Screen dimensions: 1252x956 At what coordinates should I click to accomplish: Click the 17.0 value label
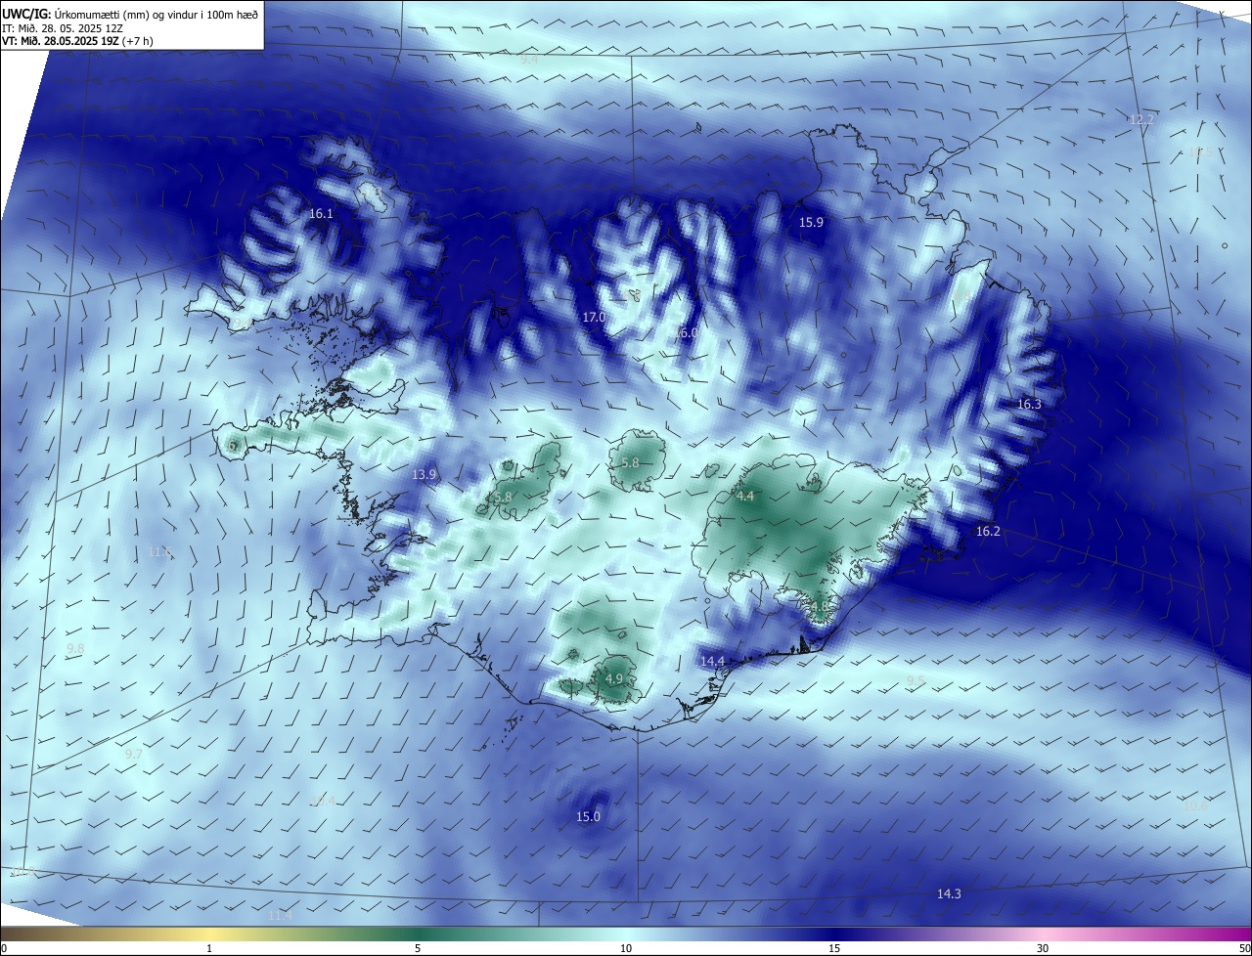(594, 317)
